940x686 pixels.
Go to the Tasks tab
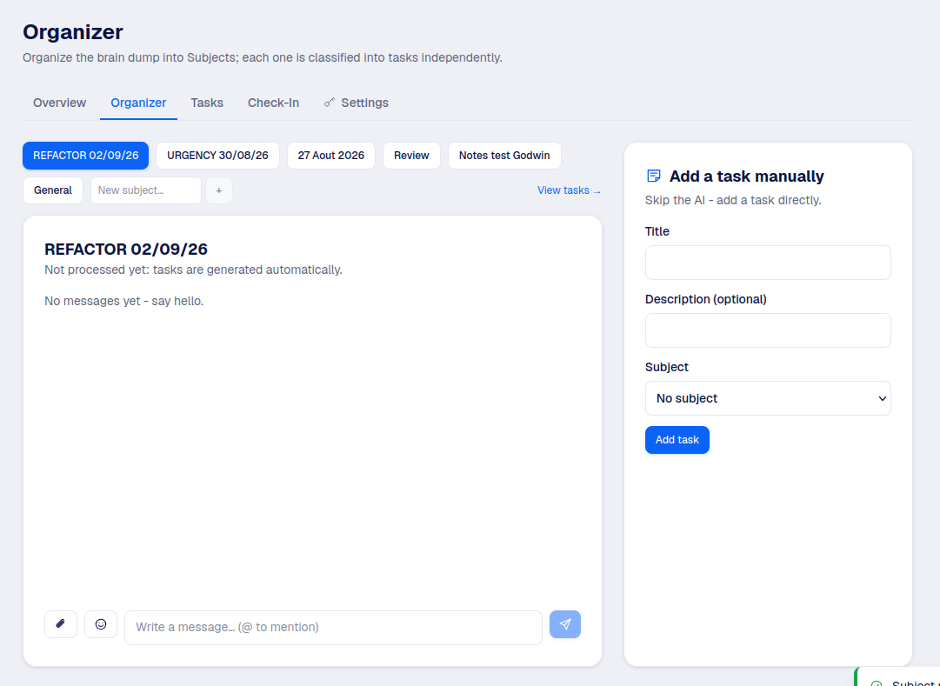[x=207, y=103]
